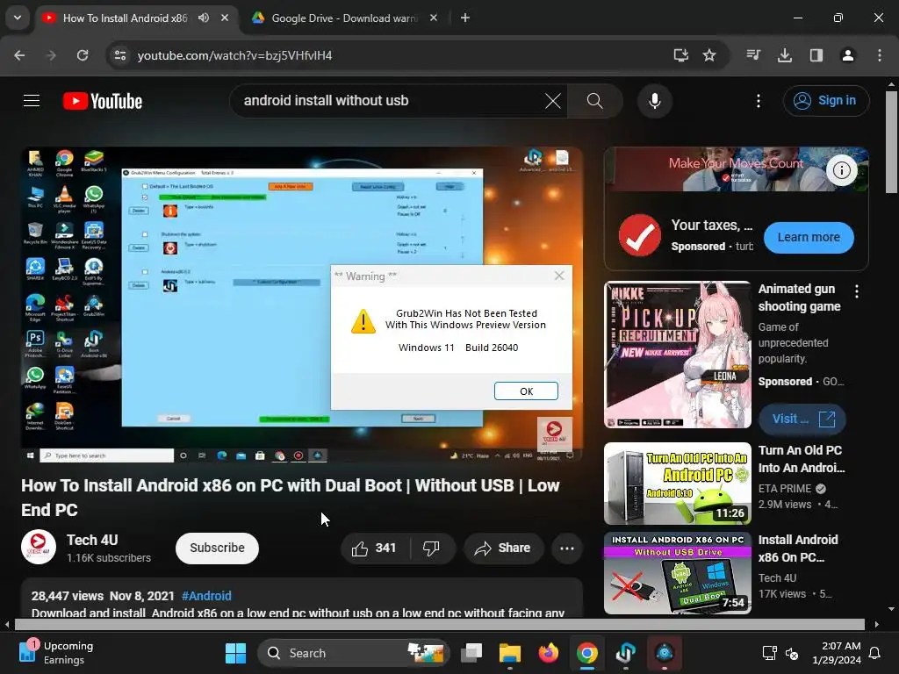Select How To Install Android x86 tab

click(x=125, y=18)
